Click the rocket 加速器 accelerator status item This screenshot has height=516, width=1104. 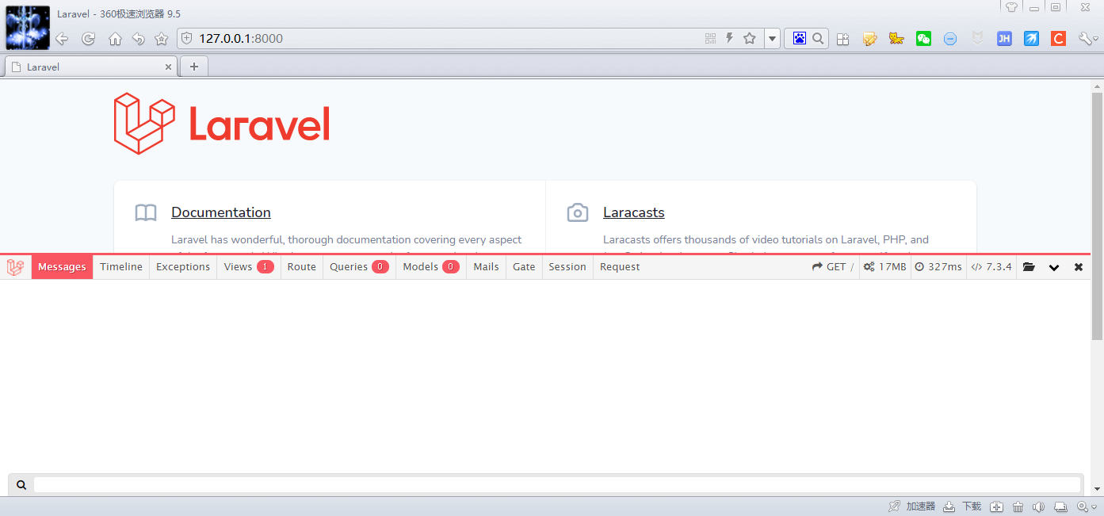tap(912, 506)
